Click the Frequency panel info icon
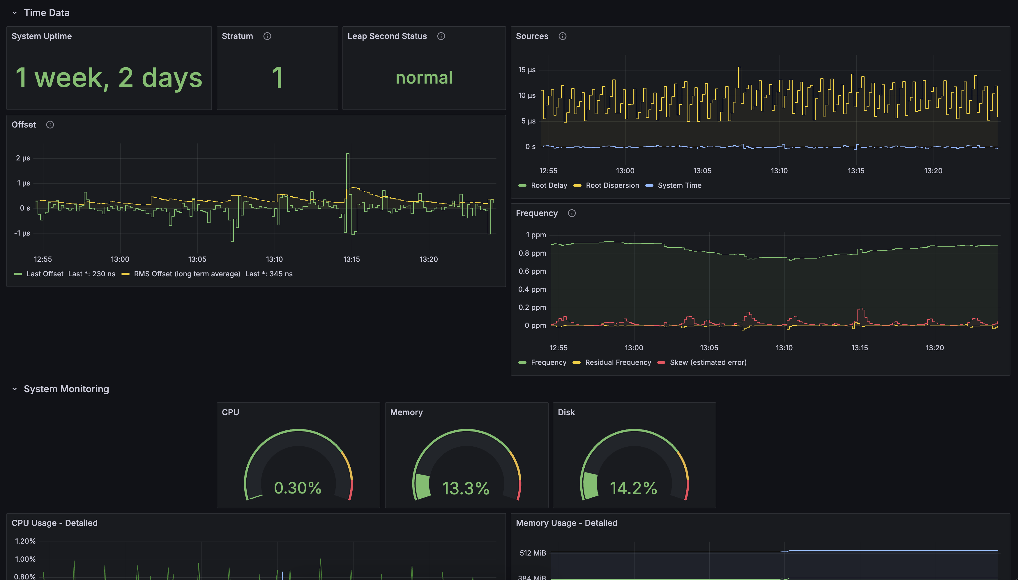This screenshot has width=1018, height=580. 572,213
